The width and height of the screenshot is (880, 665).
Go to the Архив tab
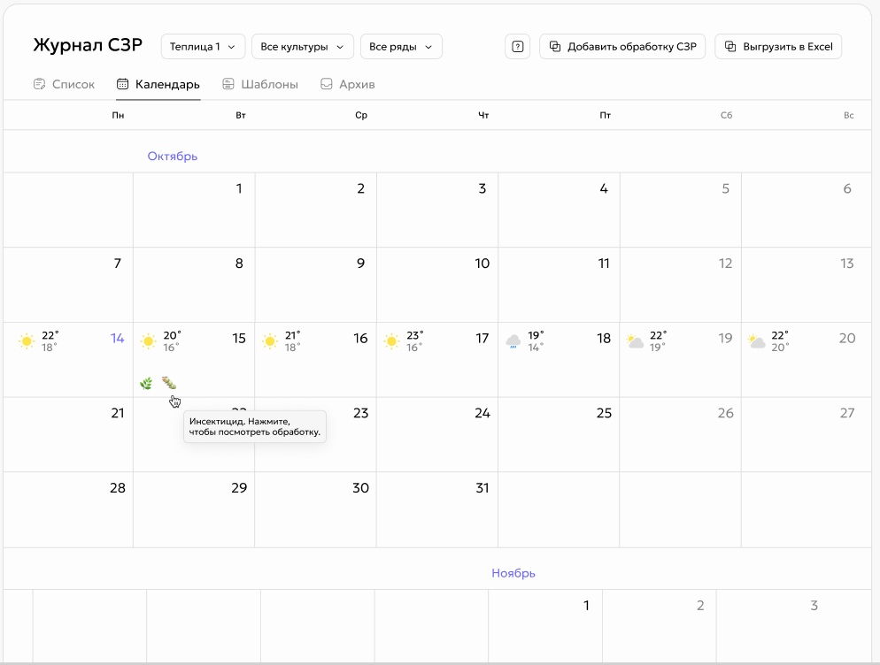(347, 84)
